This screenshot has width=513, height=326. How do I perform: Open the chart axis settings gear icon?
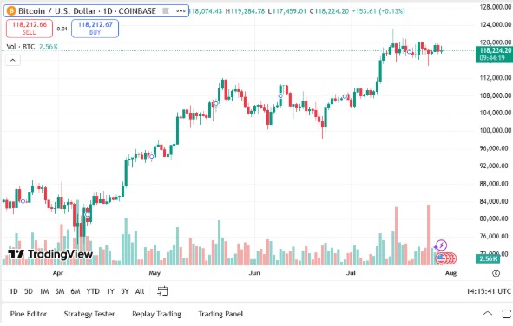pos(496,273)
